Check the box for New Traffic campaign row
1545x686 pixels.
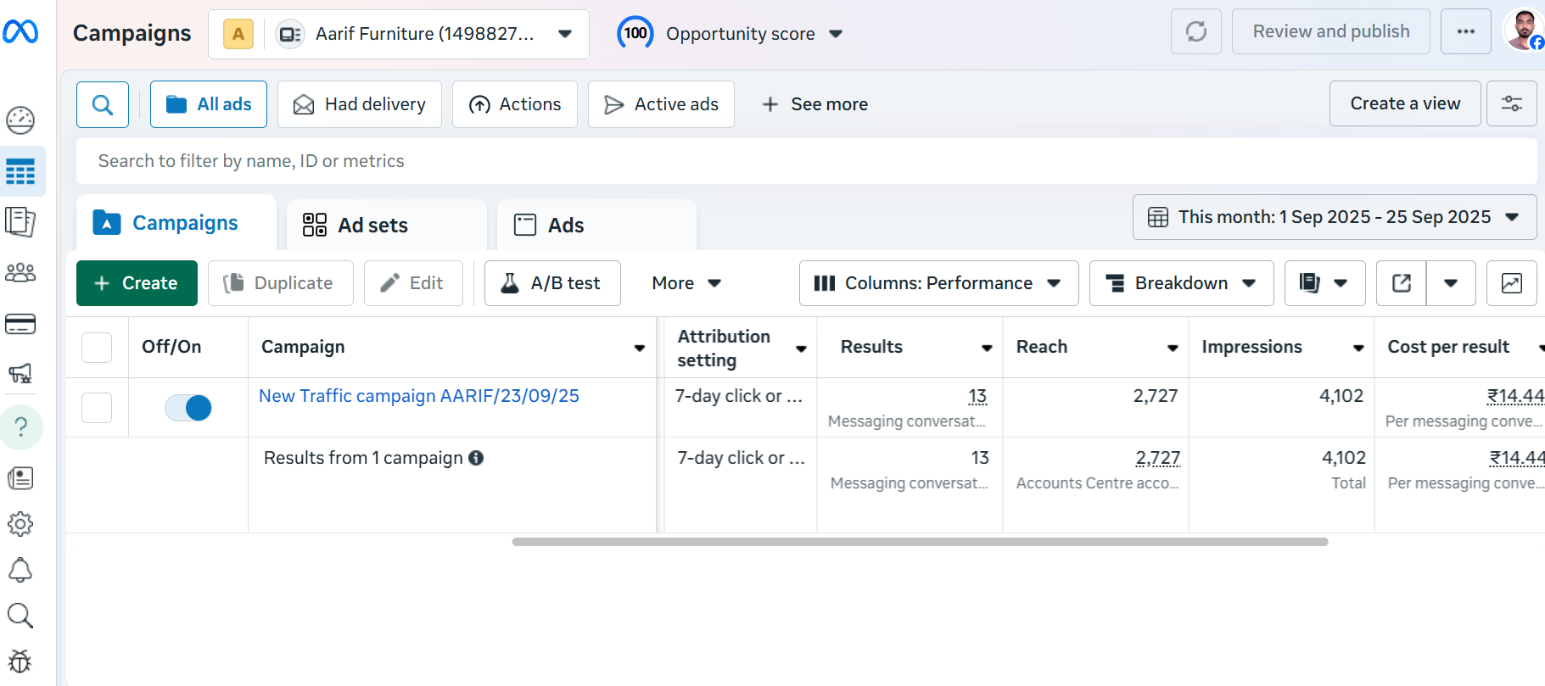pos(97,408)
